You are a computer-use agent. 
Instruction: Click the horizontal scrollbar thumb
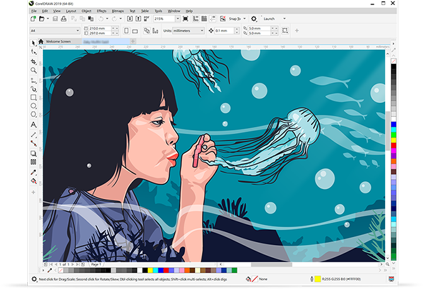coord(271,265)
